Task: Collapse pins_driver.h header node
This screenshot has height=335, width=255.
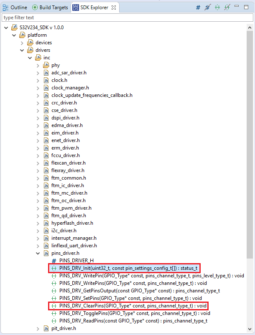Action: click(38, 253)
